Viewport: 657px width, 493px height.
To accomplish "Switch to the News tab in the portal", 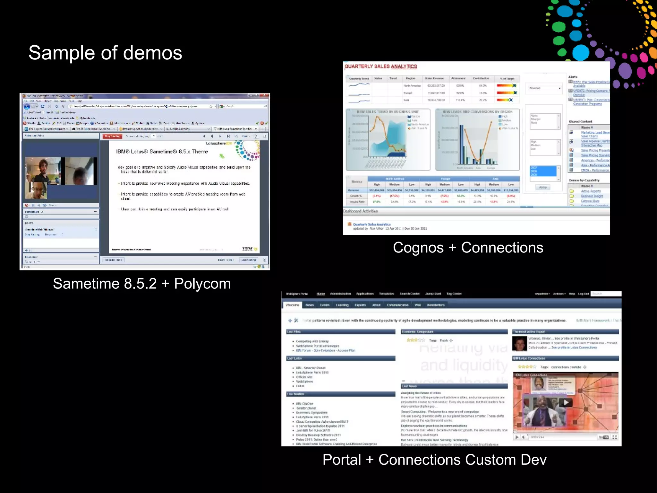I will click(310, 305).
